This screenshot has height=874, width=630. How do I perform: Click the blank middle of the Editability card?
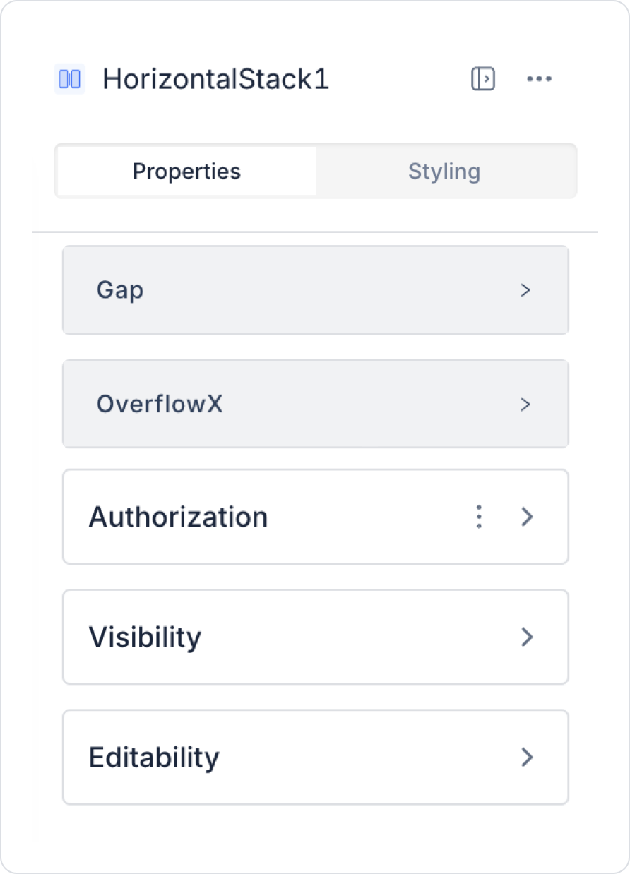click(353, 758)
